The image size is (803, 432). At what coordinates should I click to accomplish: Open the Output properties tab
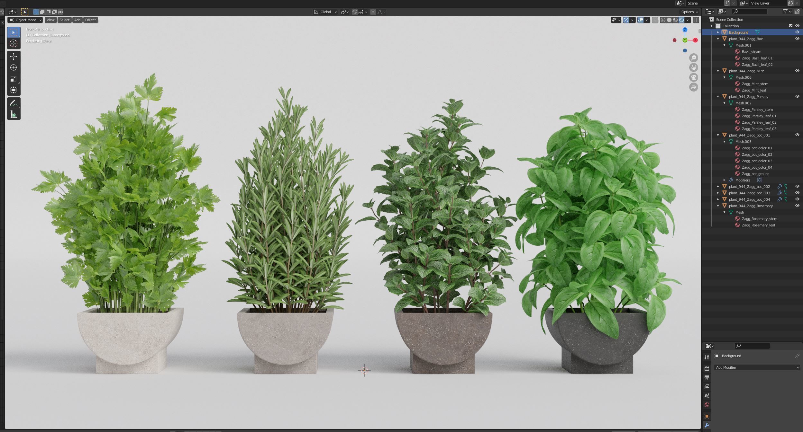pyautogui.click(x=707, y=378)
